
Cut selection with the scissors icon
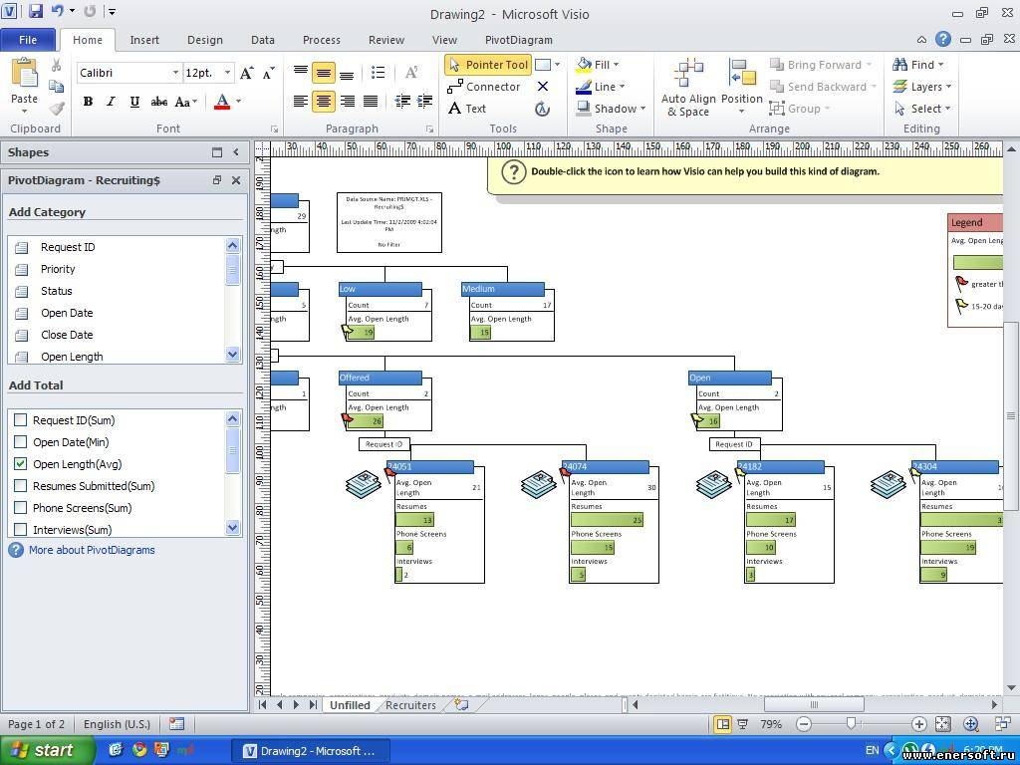tap(57, 65)
